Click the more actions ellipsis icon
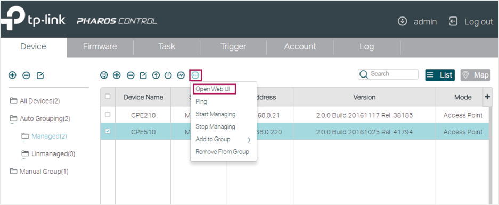This screenshot has width=499, height=205. pos(195,75)
